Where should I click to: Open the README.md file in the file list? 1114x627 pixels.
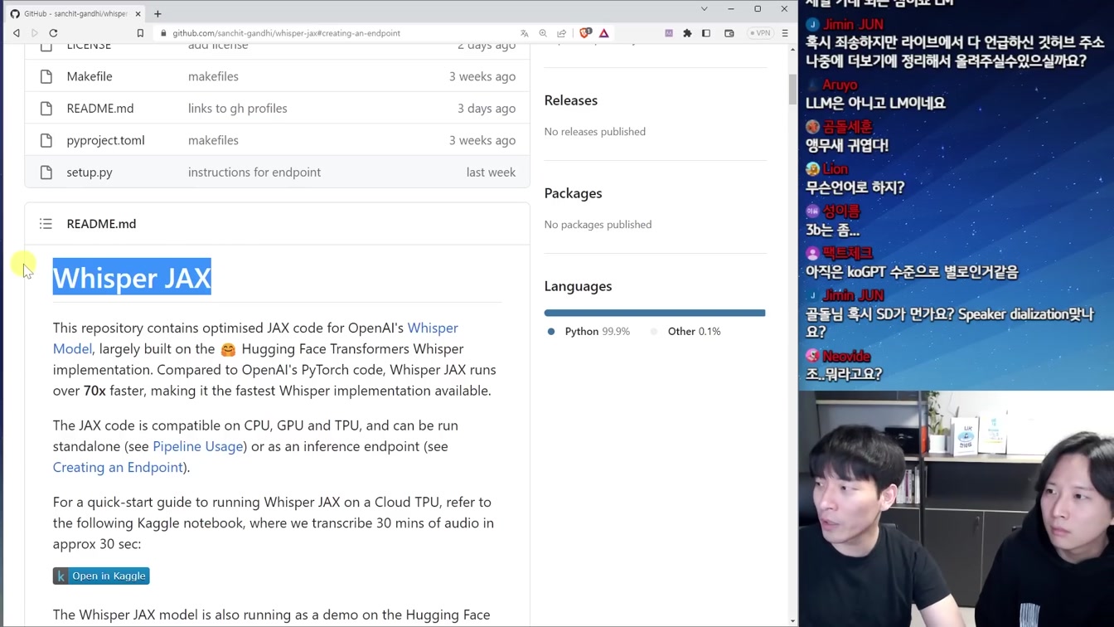click(100, 109)
